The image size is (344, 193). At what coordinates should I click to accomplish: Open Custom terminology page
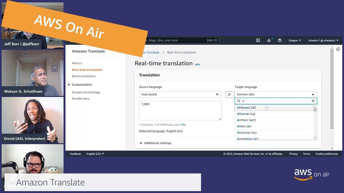click(86, 92)
